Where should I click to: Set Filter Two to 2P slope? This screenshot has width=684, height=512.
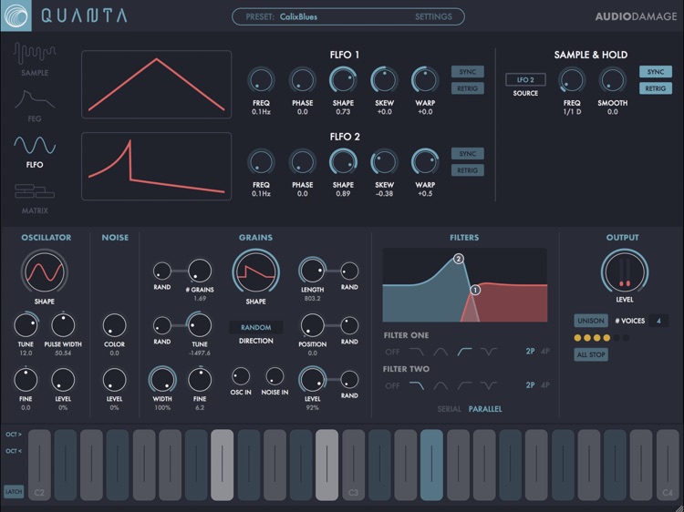(530, 385)
